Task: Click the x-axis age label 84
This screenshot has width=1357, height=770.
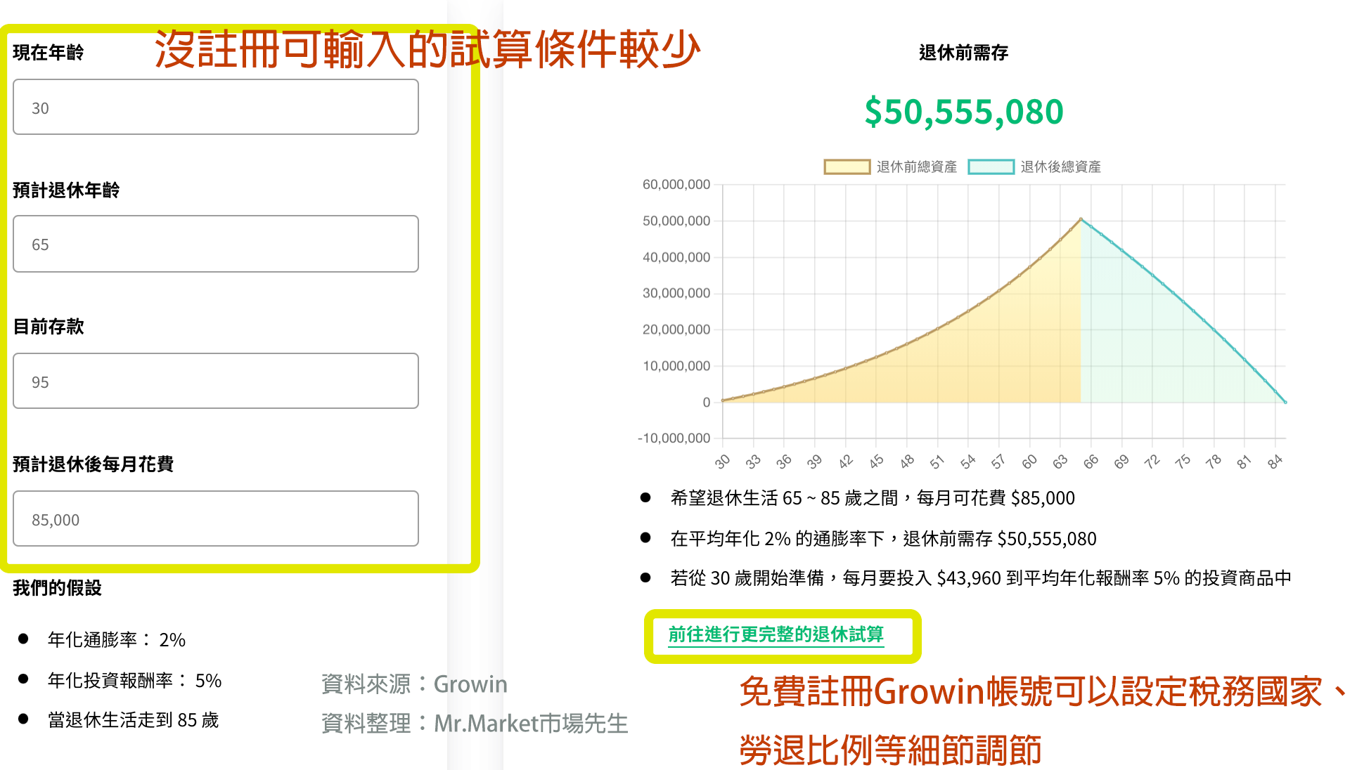Action: [1275, 462]
